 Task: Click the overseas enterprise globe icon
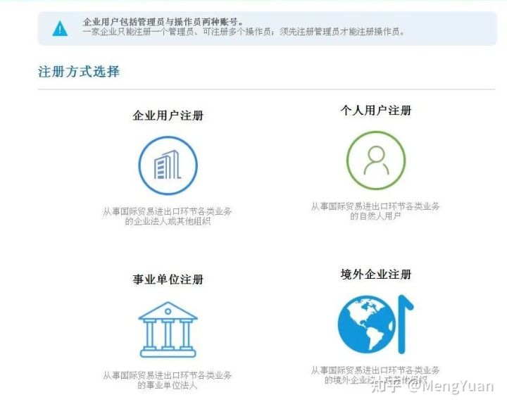376,325
